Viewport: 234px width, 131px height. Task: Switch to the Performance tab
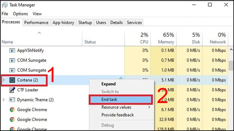pos(36,23)
